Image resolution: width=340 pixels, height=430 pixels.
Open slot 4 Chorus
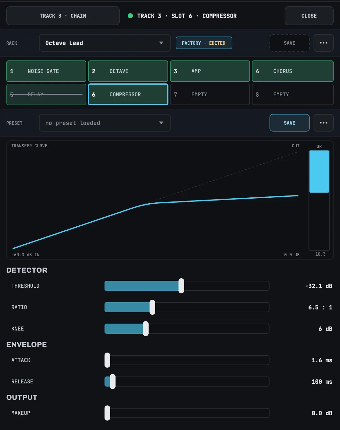point(293,71)
